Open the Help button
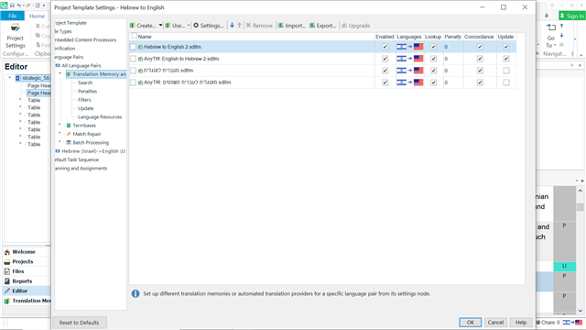The width and height of the screenshot is (586, 330). [x=521, y=322]
